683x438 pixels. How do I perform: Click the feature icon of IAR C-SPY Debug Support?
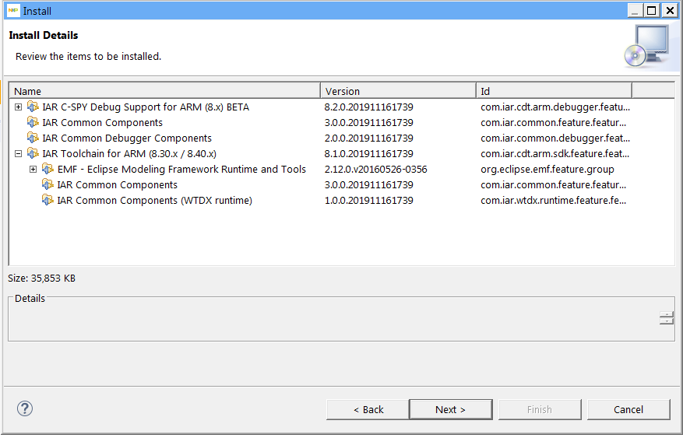(x=33, y=107)
